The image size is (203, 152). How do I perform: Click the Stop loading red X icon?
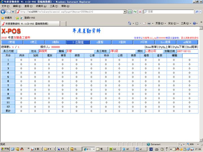click(139, 12)
